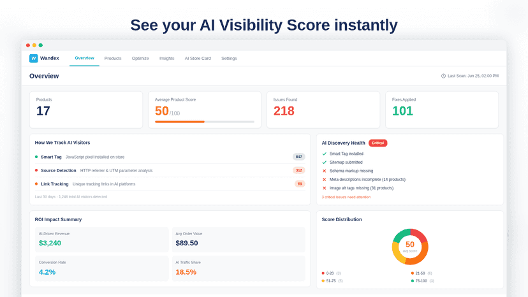Click 'Meta descriptions incomplete (14 products)' text

click(x=367, y=180)
